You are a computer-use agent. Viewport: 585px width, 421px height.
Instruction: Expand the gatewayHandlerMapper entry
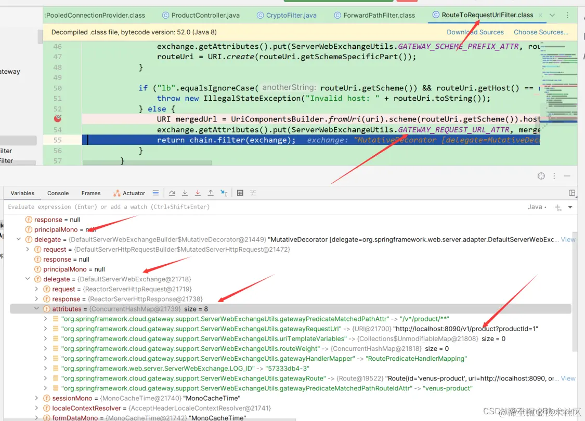[x=46, y=358]
